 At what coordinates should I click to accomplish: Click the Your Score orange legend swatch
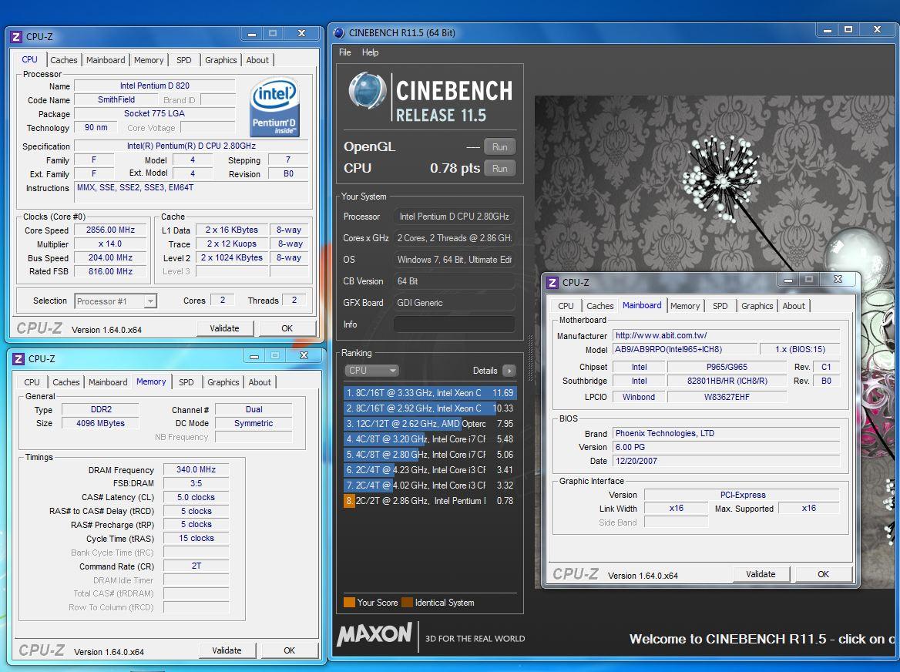click(x=349, y=602)
